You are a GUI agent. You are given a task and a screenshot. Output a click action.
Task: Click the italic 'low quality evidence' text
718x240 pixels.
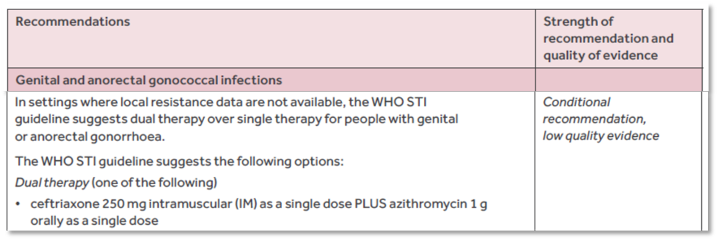601,136
